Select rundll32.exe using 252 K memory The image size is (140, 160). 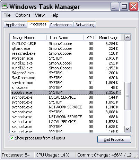click(66, 63)
